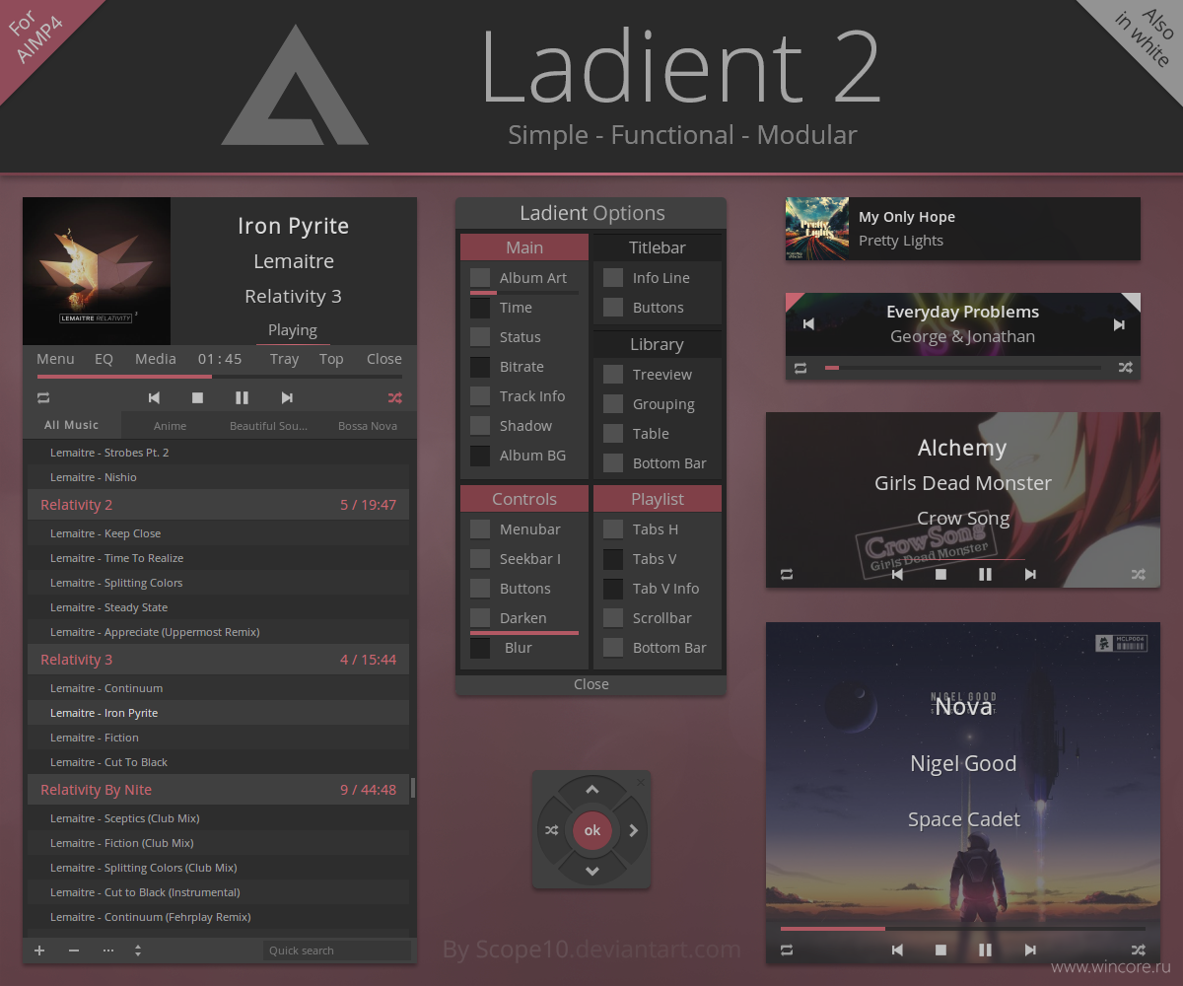
Task: Click the down chevron on the remote
Action: [x=591, y=871]
